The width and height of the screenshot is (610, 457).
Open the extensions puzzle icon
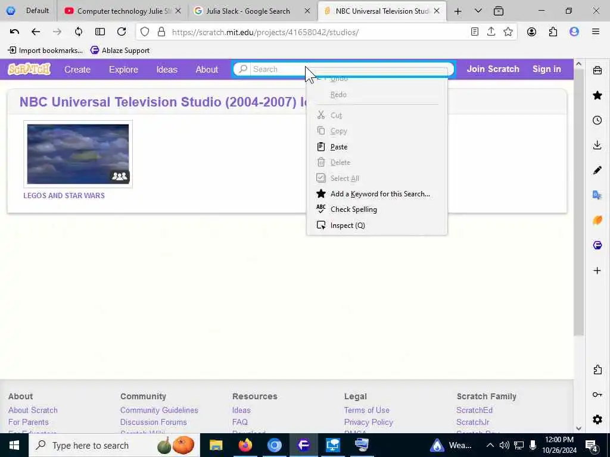coord(553,32)
